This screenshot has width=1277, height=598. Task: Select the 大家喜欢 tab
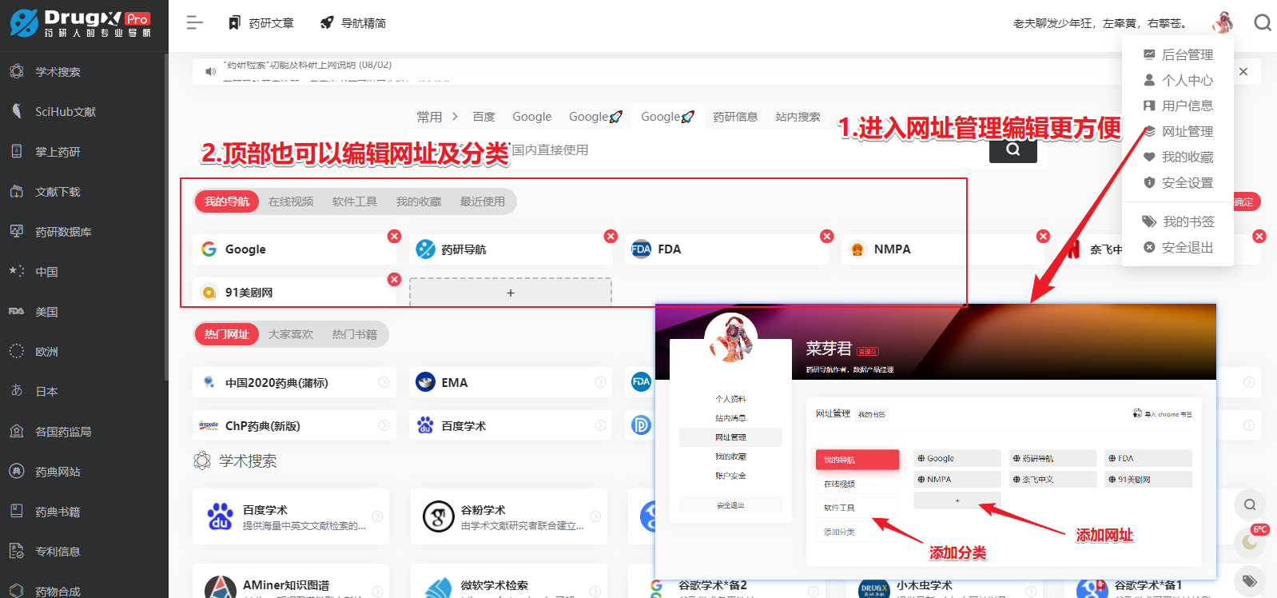point(291,334)
